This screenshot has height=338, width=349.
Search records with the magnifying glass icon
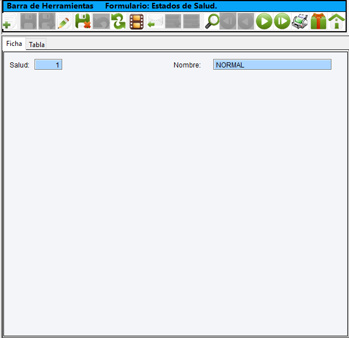point(212,22)
